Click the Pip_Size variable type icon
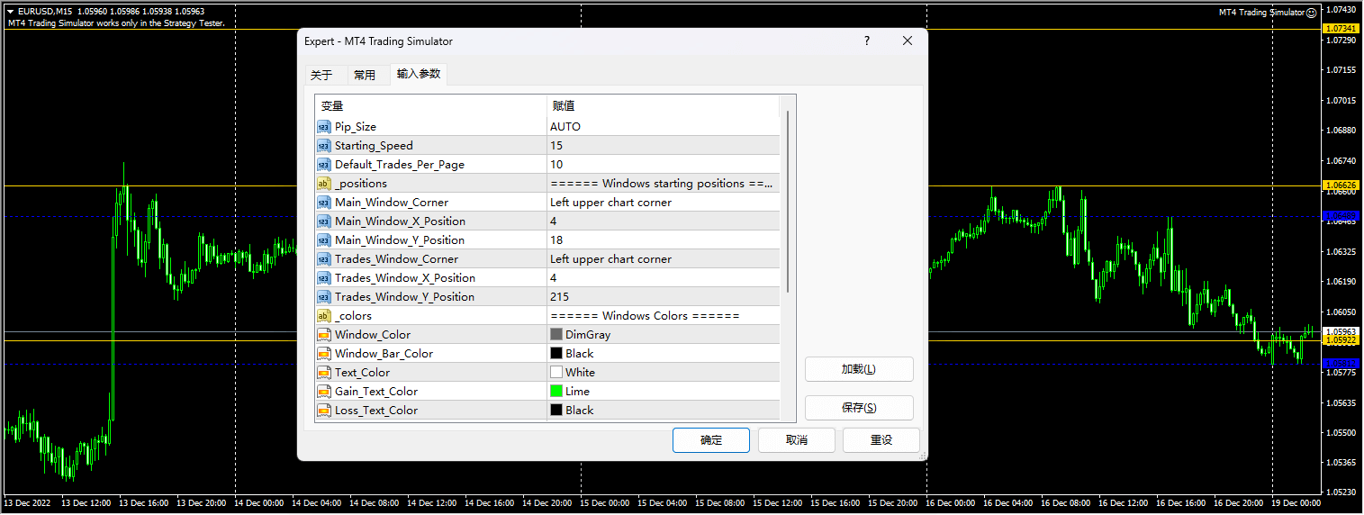Viewport: 1364px width, 515px height. [x=323, y=127]
